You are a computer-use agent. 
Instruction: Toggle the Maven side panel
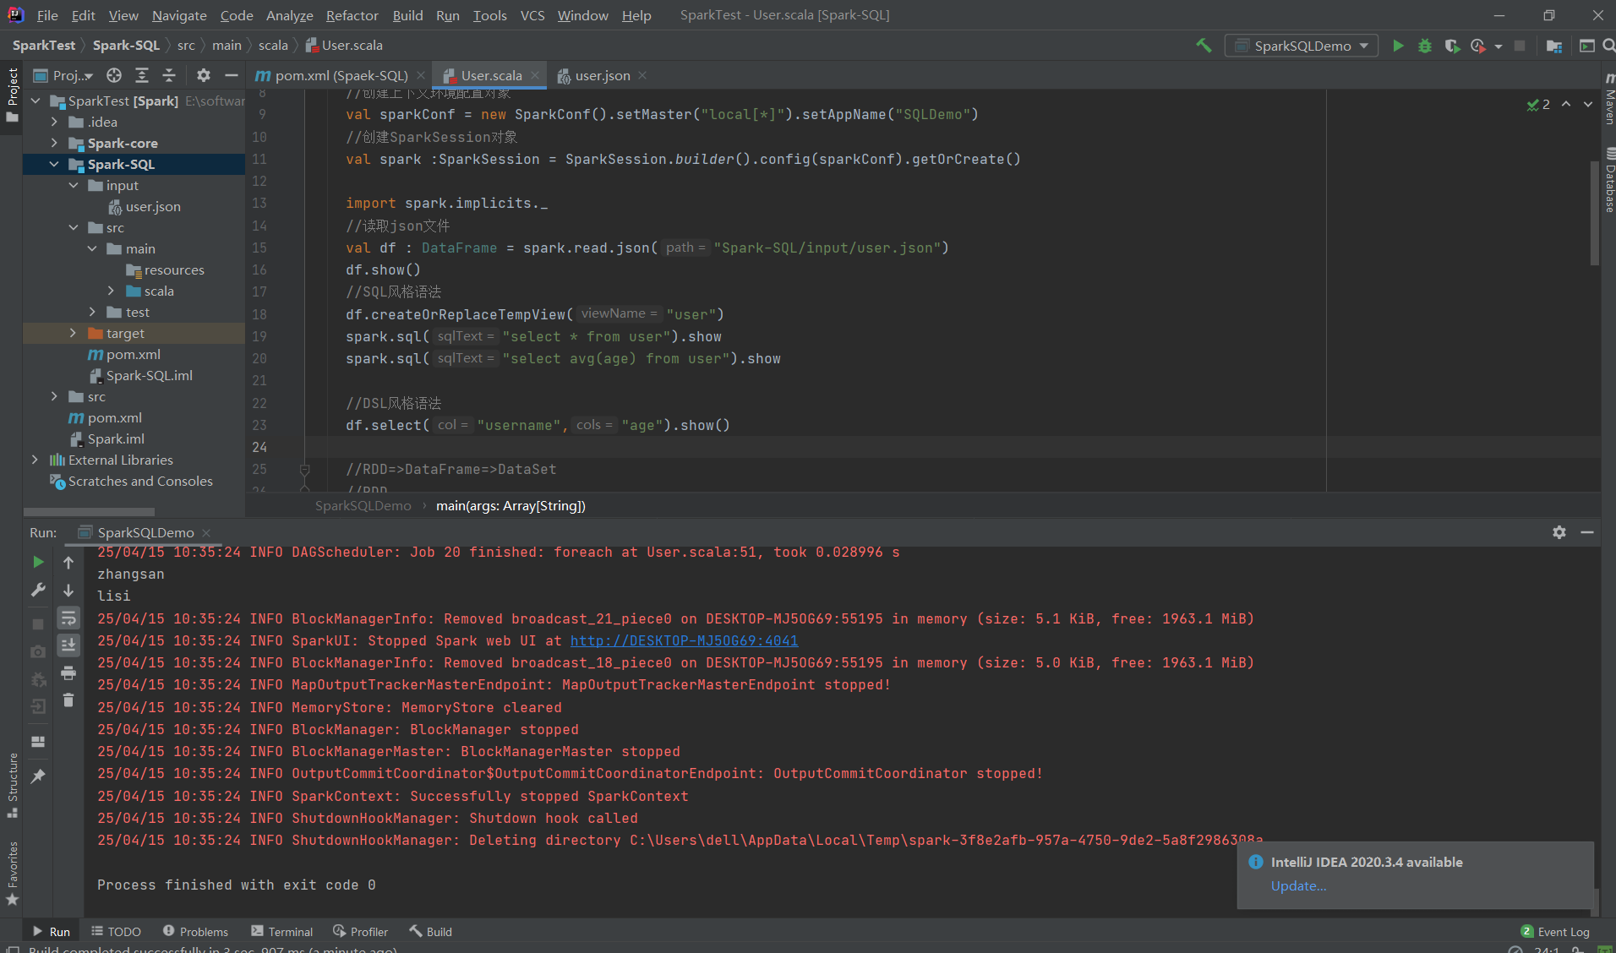1609,100
